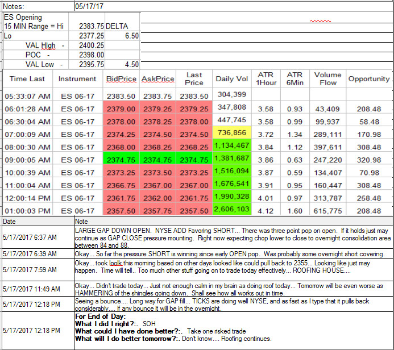Select the BidPrice column header
This screenshot has width=394, height=350.
click(121, 79)
